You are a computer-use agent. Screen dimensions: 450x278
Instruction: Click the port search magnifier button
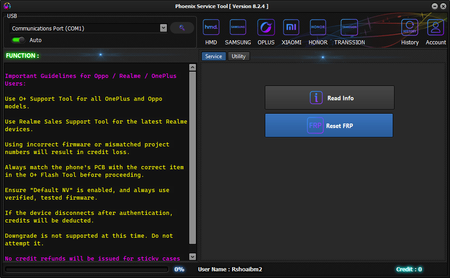pos(182,28)
